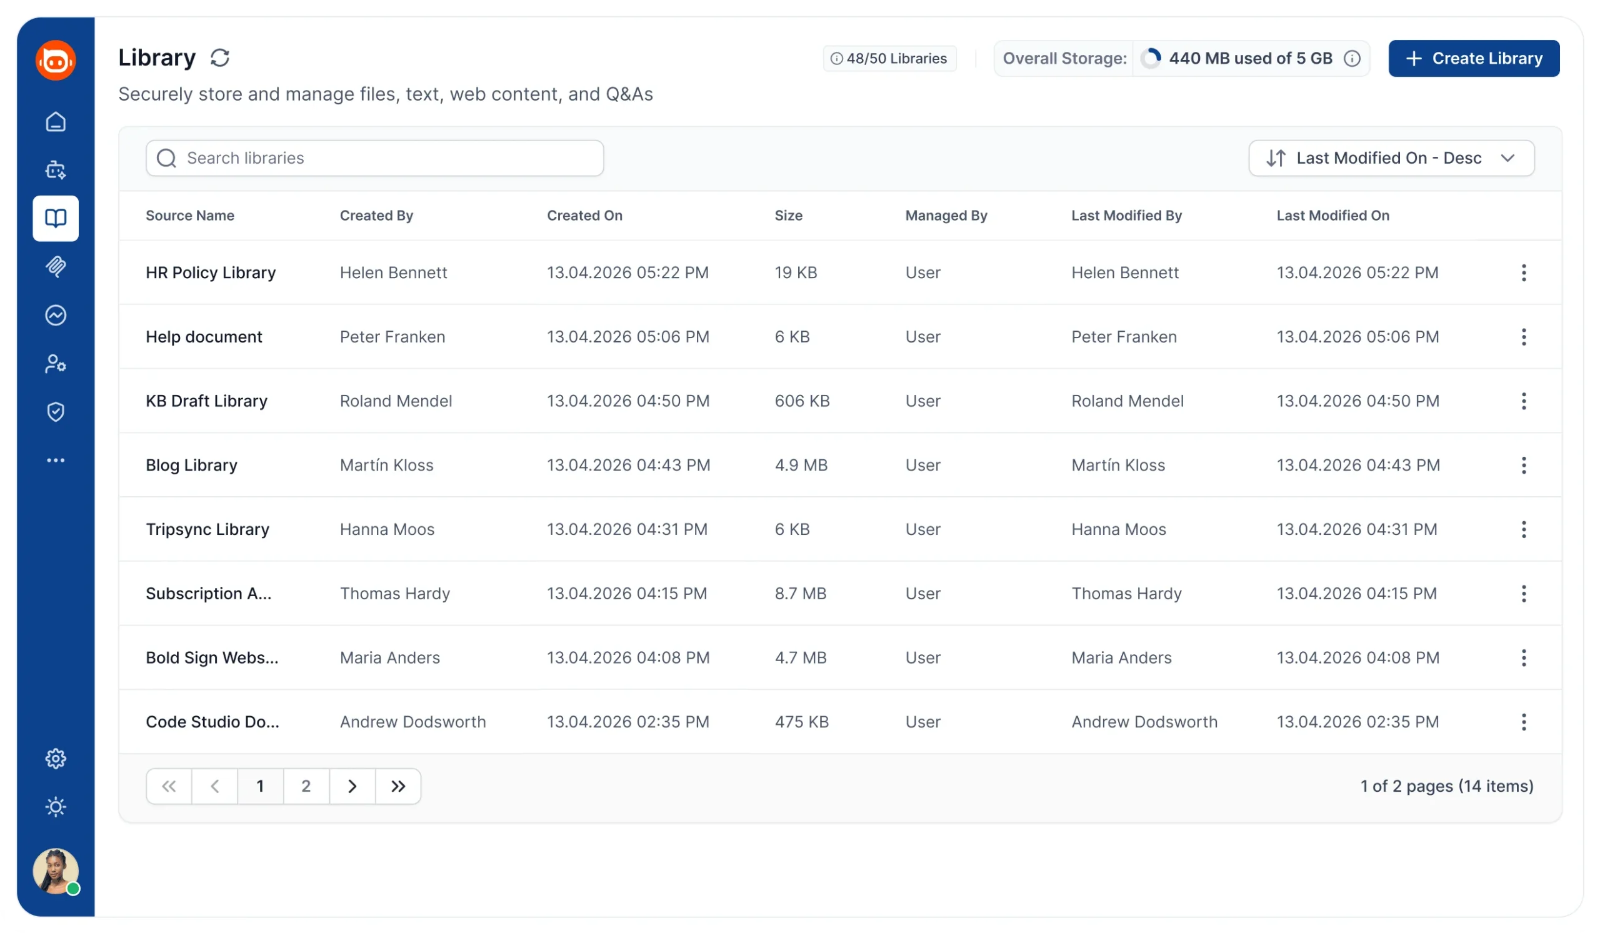
Task: Create a new library
Action: (1474, 58)
